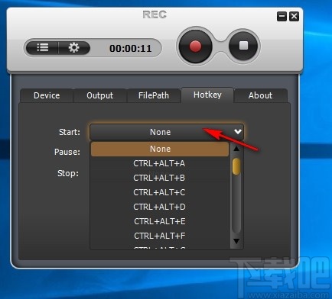Click the red record button

point(195,47)
